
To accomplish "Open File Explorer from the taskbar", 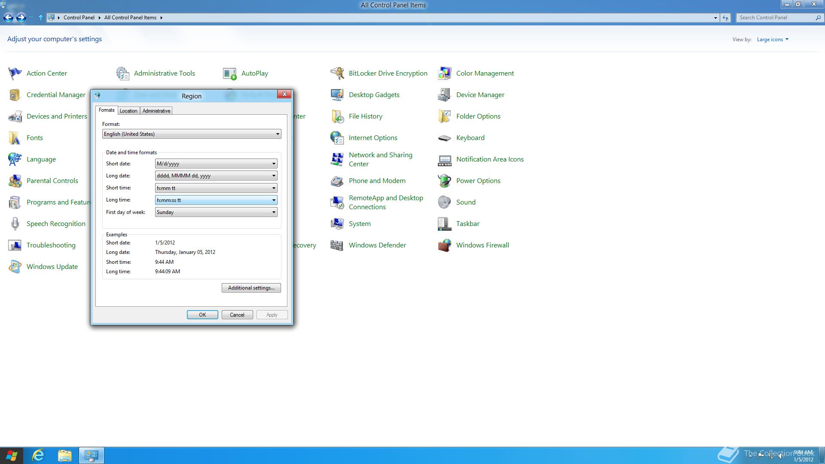I will coord(65,455).
